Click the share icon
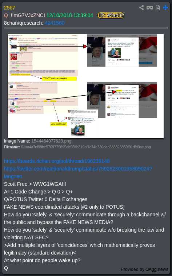172x276 pixels. (141, 8)
